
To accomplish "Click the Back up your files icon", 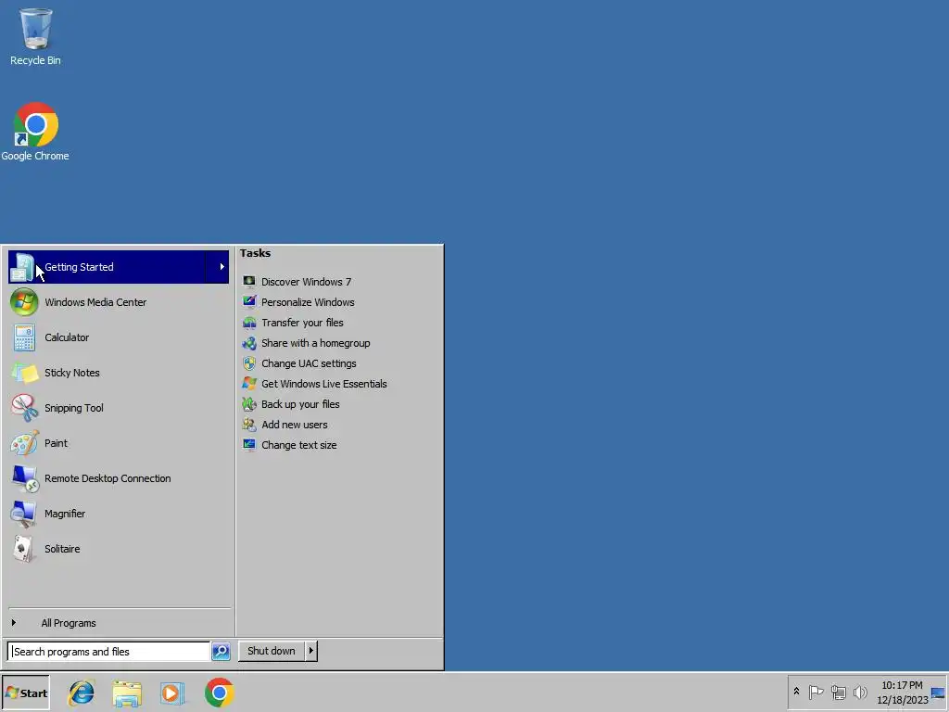I will coord(248,404).
